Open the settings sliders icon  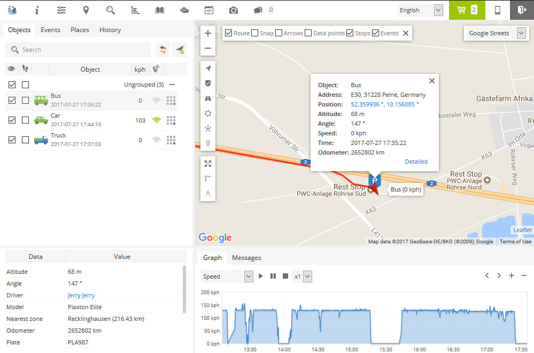[61, 9]
